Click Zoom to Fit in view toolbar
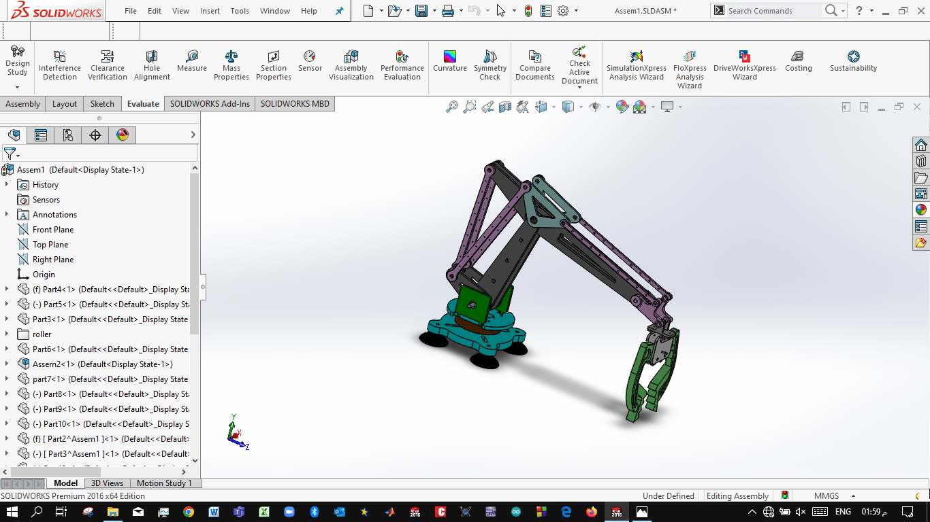Screen dimensions: 930x522 (x=452, y=107)
